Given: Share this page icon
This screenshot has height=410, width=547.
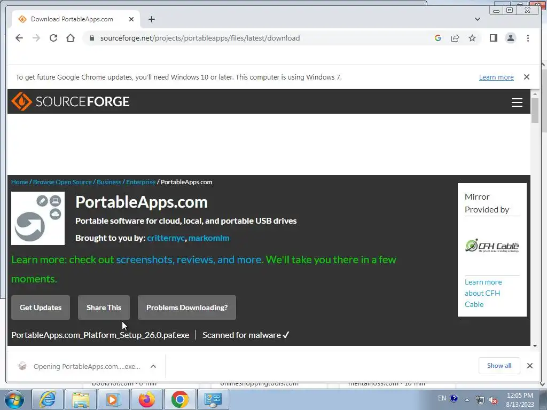Looking at the screenshot, I should coord(455,38).
